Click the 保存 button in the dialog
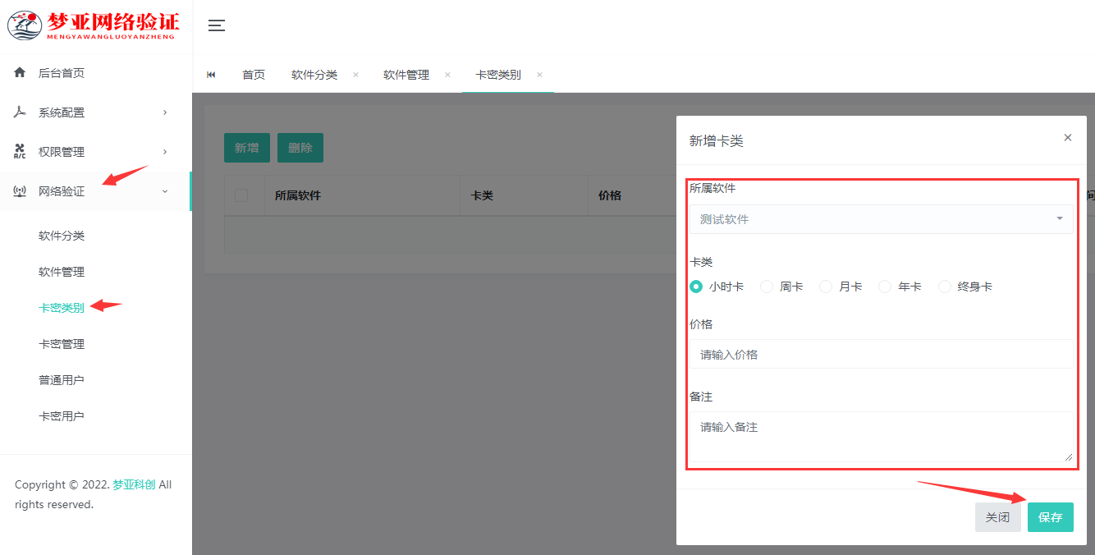1095x555 pixels. [x=1050, y=517]
